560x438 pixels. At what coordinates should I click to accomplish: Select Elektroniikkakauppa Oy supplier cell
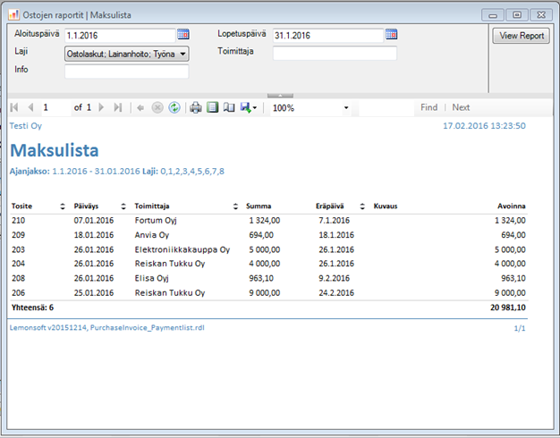pos(182,249)
